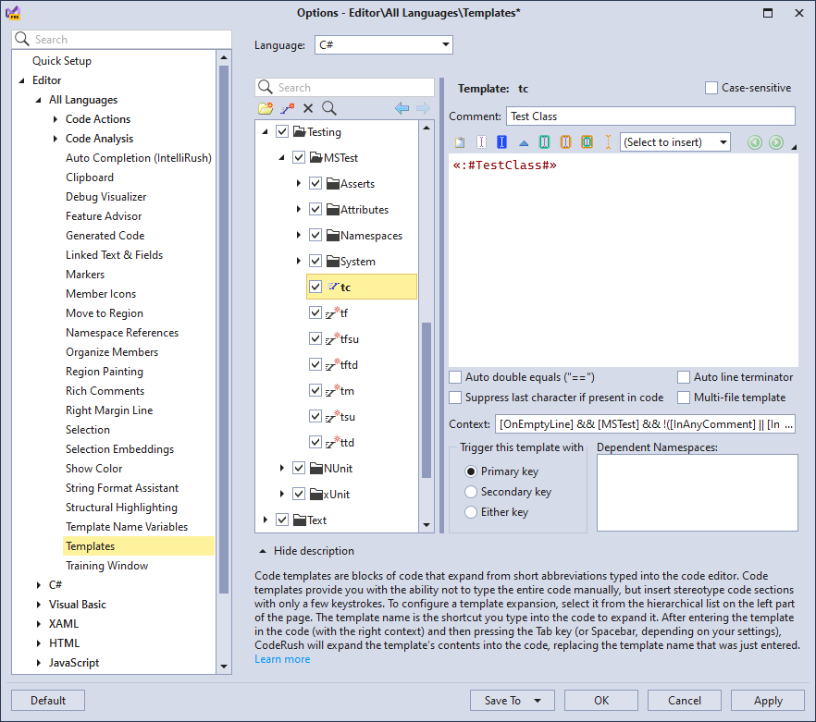The image size is (816, 722).
Task: Click the orange dashed caret icon
Action: [608, 142]
